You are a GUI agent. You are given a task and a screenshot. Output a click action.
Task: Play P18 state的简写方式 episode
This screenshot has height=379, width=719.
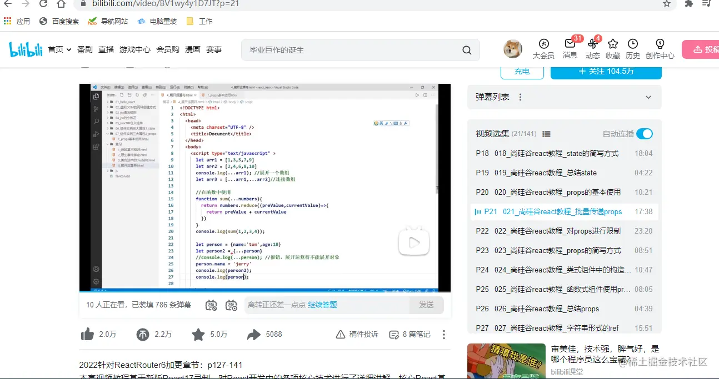point(564,153)
